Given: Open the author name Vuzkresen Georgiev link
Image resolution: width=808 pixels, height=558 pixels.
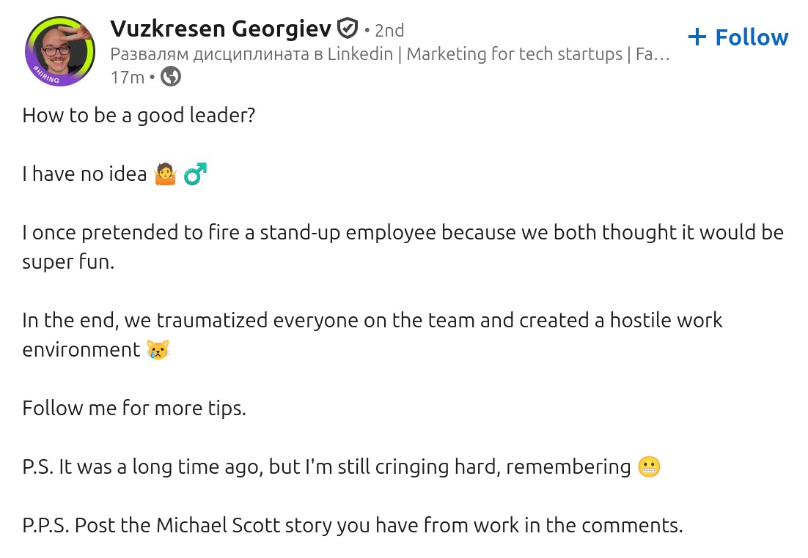Looking at the screenshot, I should pos(221,29).
